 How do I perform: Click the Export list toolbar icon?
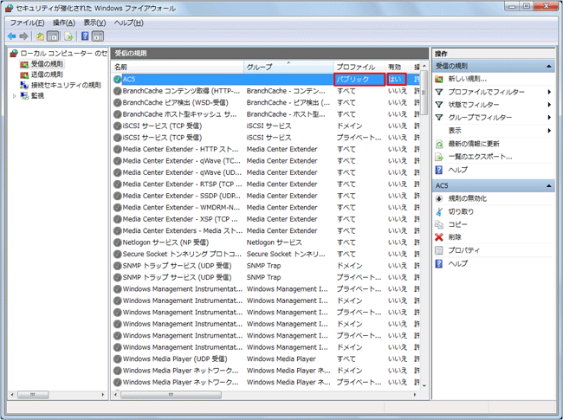click(68, 36)
